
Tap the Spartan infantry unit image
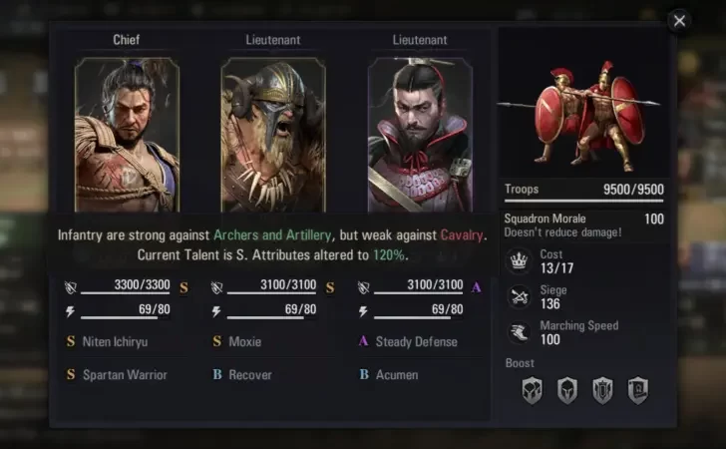coord(583,116)
